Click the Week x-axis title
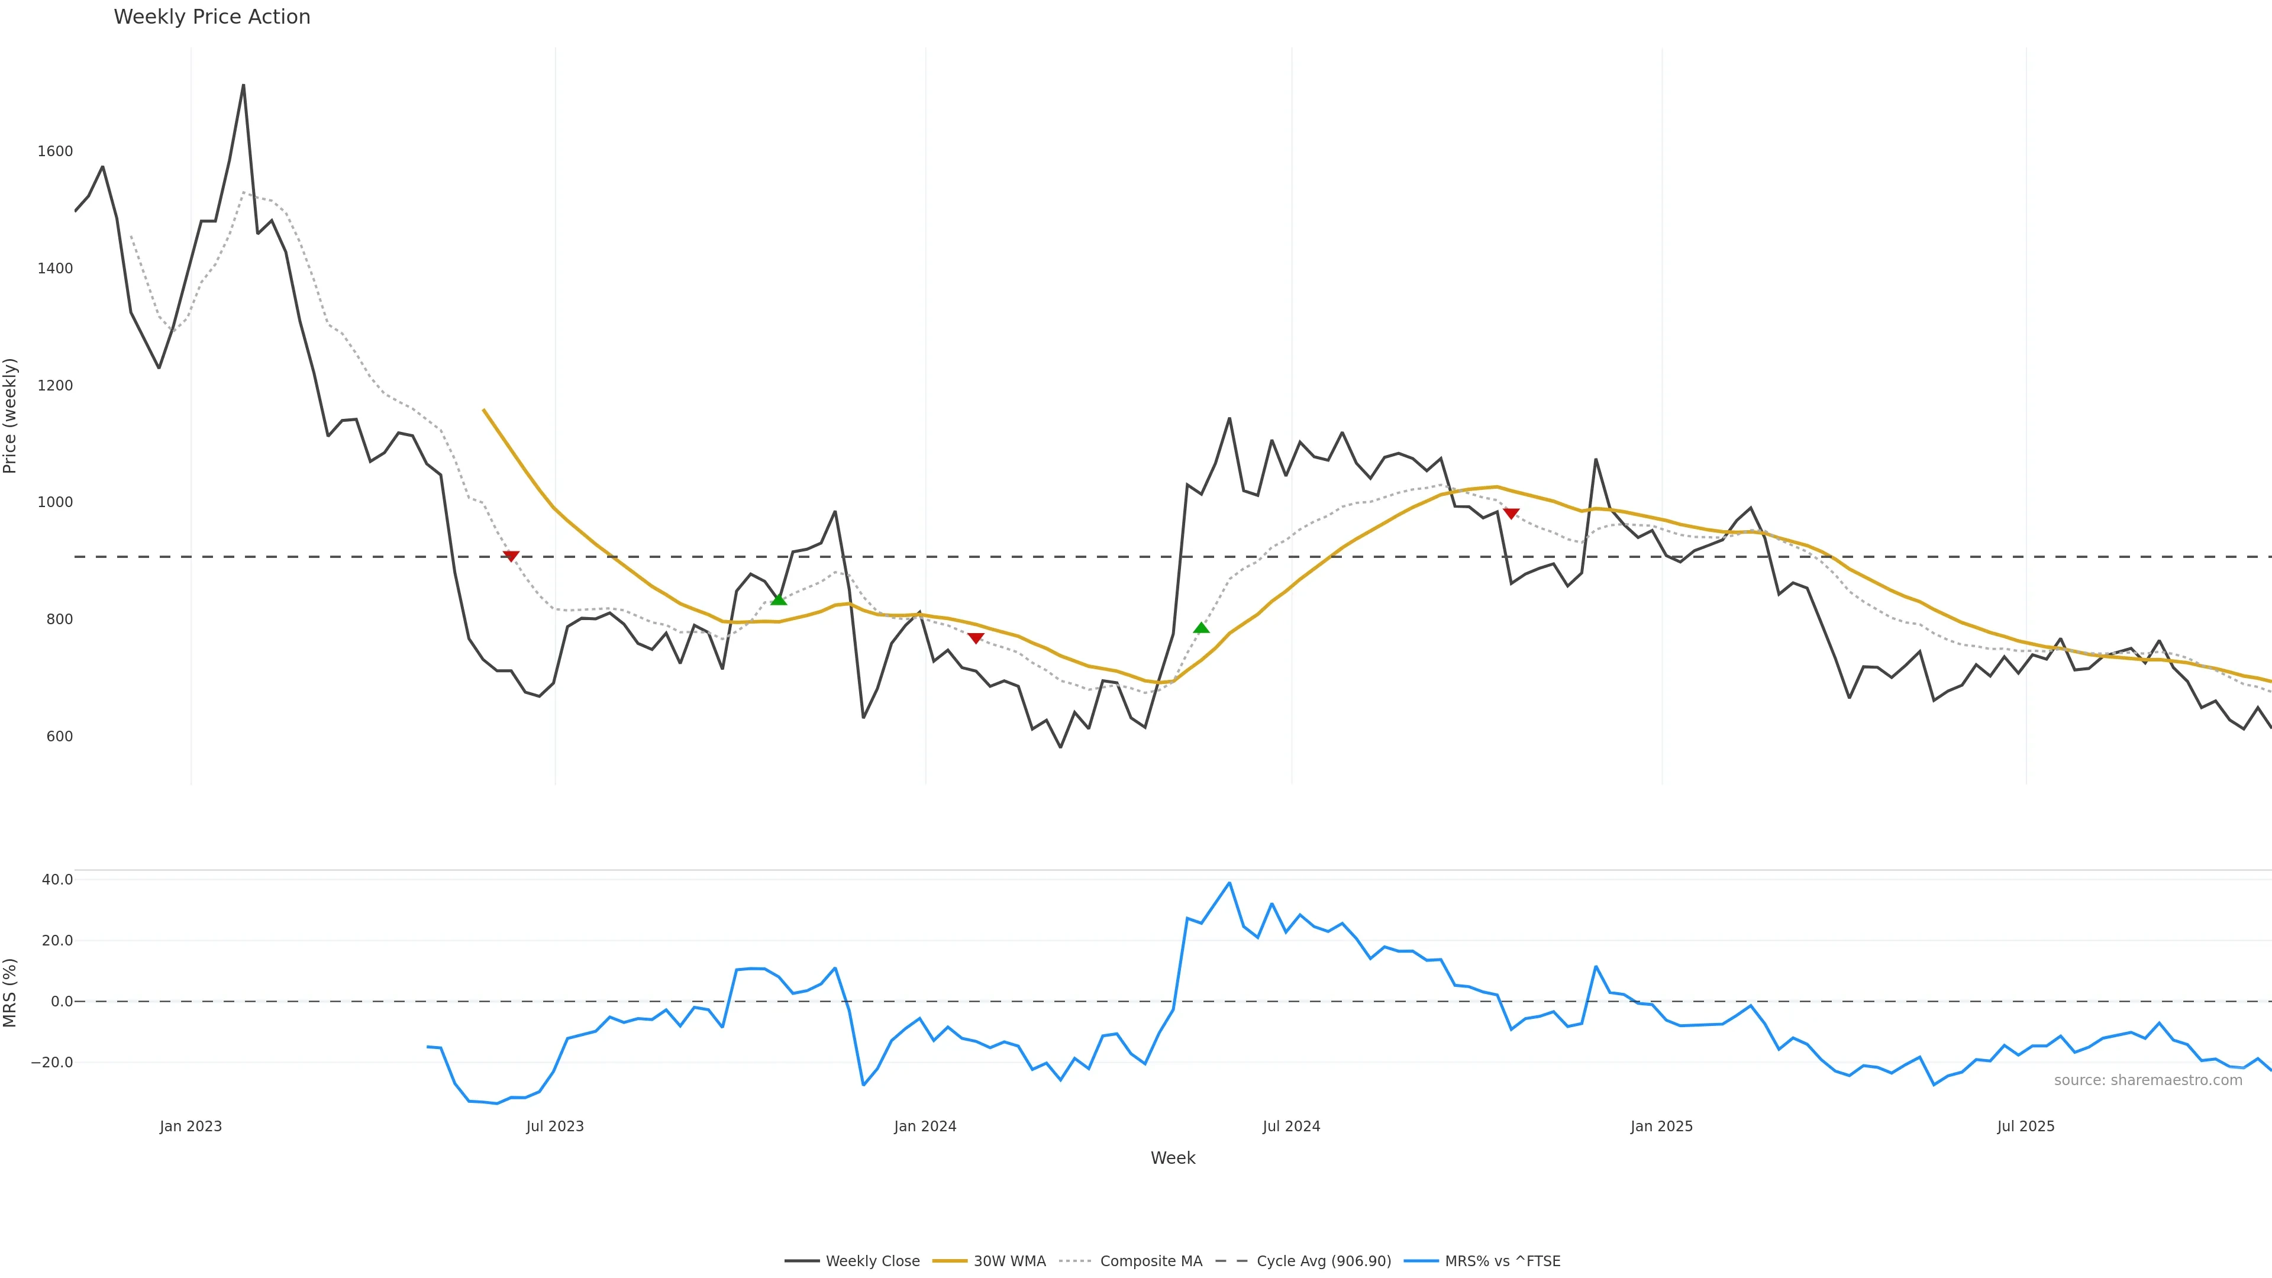 pos(1172,1158)
